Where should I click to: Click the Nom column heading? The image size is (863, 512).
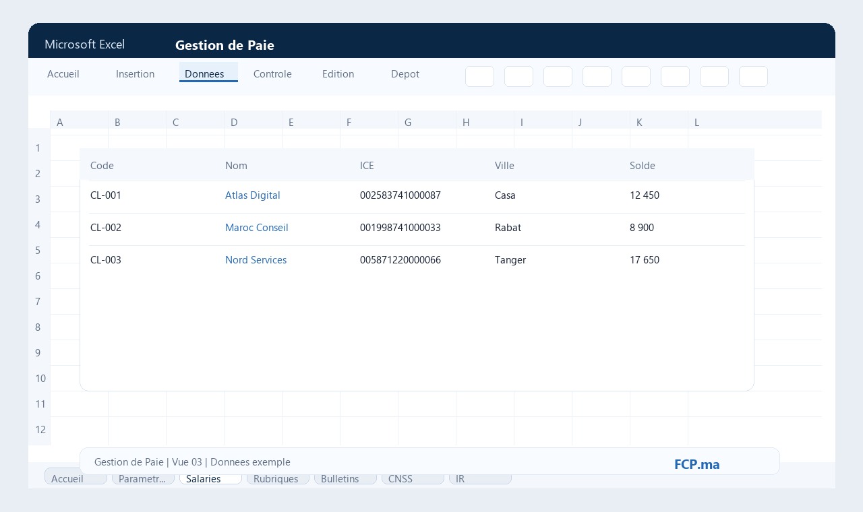click(x=236, y=166)
